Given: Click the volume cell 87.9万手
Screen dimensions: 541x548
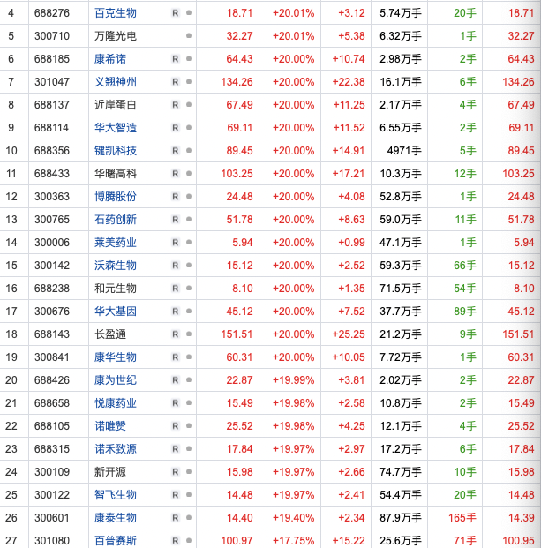Looking at the screenshot, I should click(x=401, y=518).
